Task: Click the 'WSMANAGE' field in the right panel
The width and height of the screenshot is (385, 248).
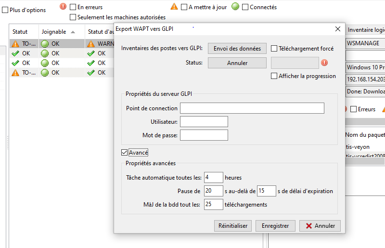Action: pos(365,43)
